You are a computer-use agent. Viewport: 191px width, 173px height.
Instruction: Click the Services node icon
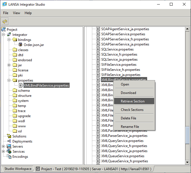coord(9,151)
